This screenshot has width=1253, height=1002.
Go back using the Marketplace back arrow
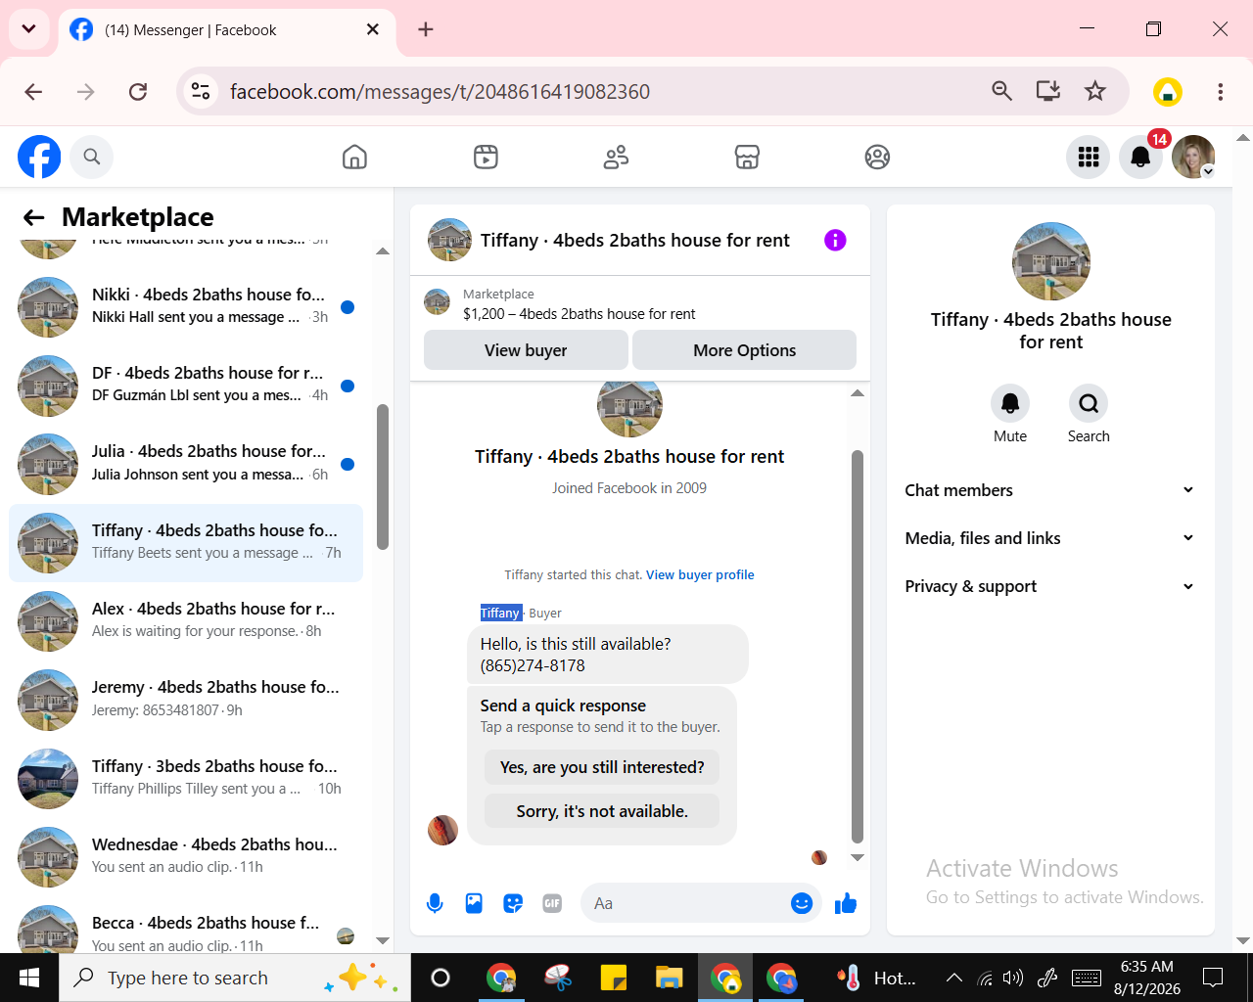34,217
